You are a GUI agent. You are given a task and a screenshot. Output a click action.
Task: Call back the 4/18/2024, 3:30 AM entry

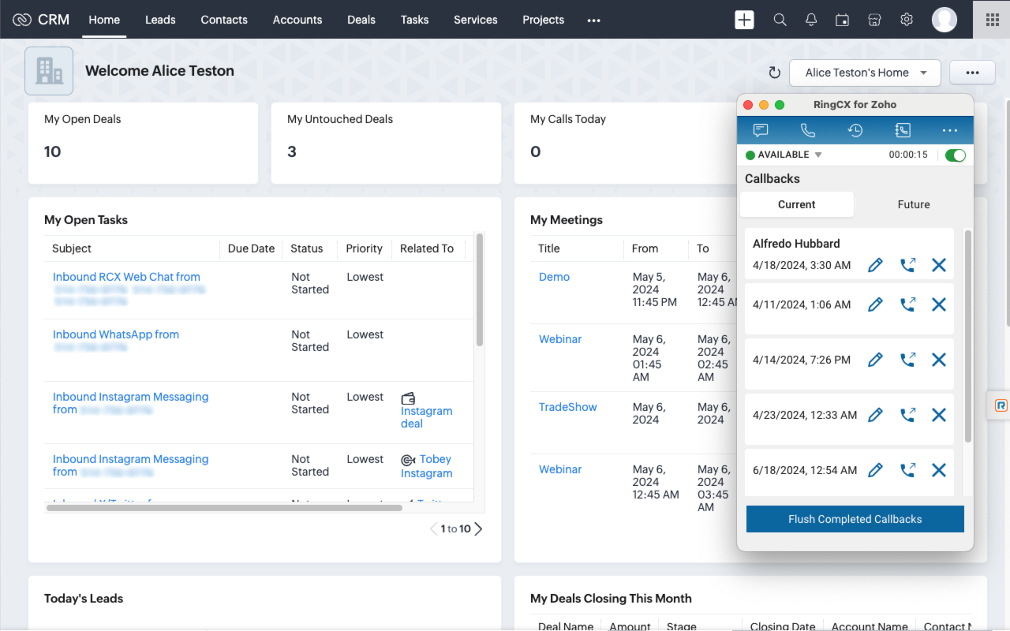(907, 265)
